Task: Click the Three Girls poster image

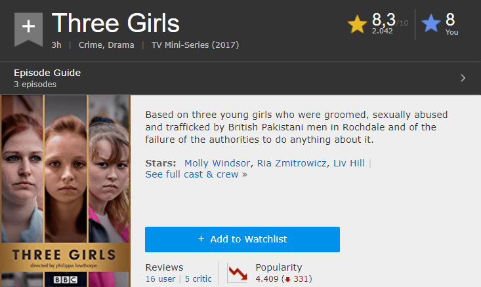Action: tap(64, 190)
